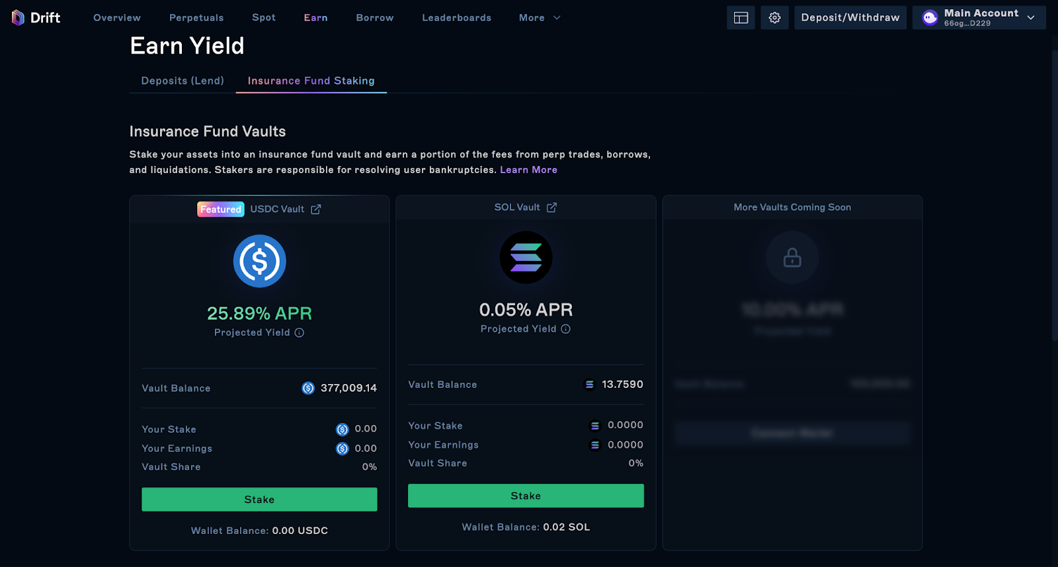Open the layout panel icon
The image size is (1058, 567).
[741, 18]
